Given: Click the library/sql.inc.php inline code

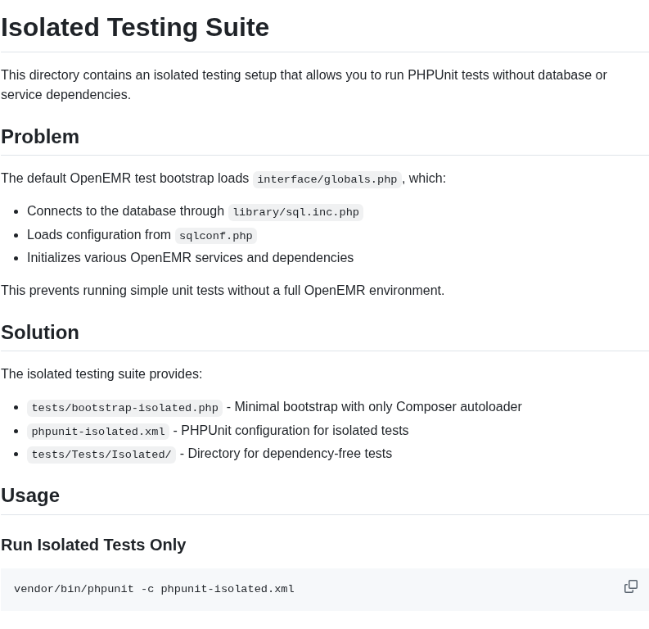Looking at the screenshot, I should point(295,212).
